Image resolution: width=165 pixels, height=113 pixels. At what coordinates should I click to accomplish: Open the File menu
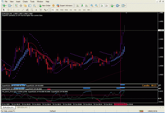click(x=6, y=2)
